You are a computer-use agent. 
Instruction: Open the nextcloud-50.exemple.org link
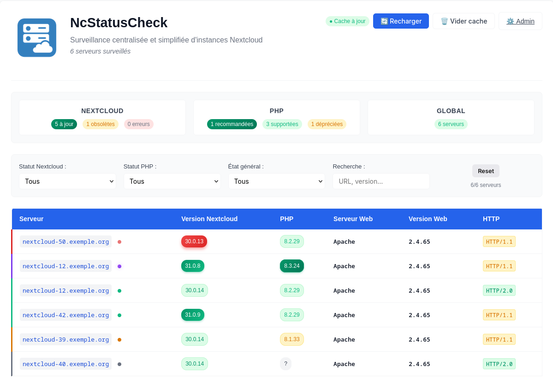65,242
